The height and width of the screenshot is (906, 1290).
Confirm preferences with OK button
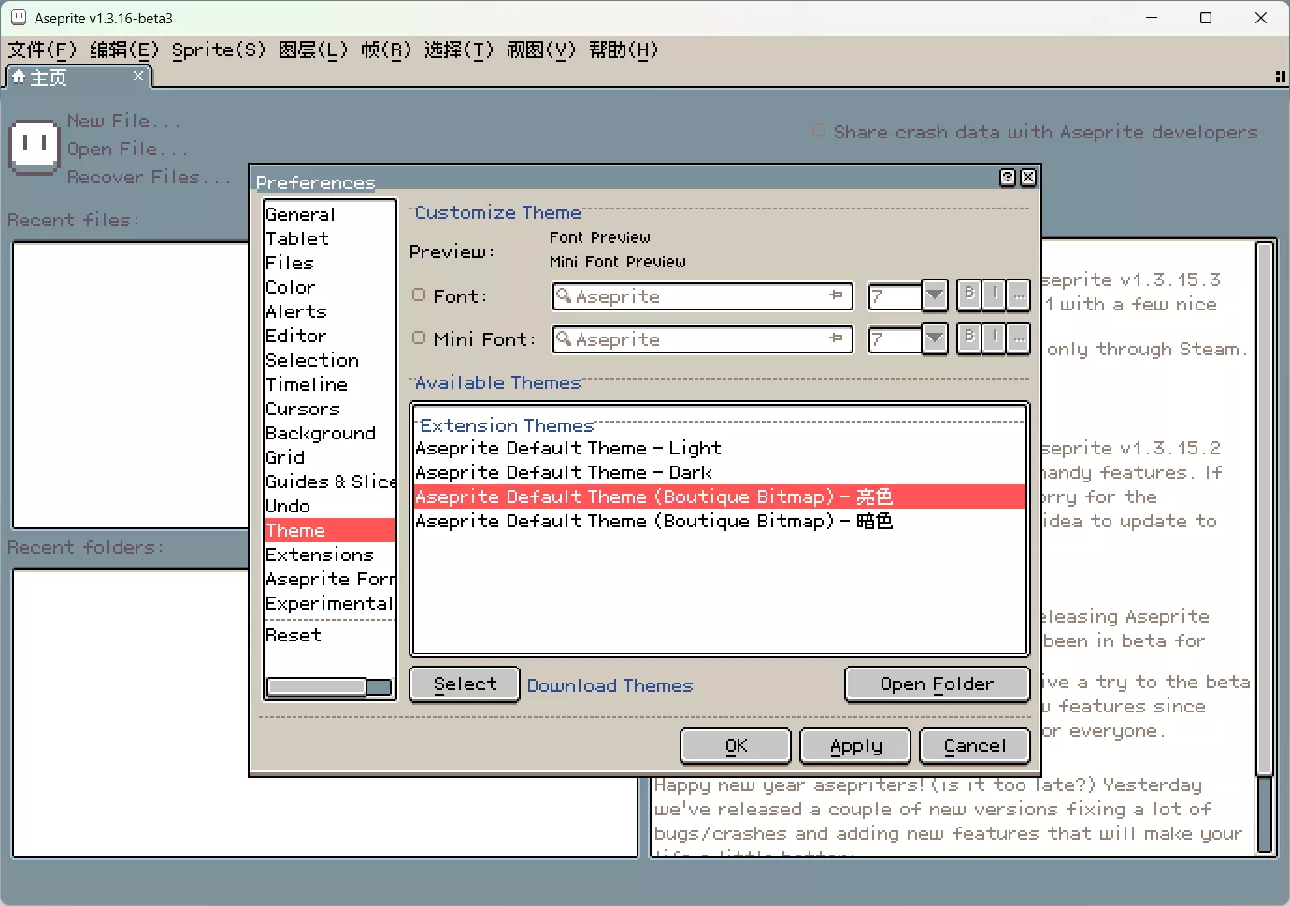click(736, 745)
